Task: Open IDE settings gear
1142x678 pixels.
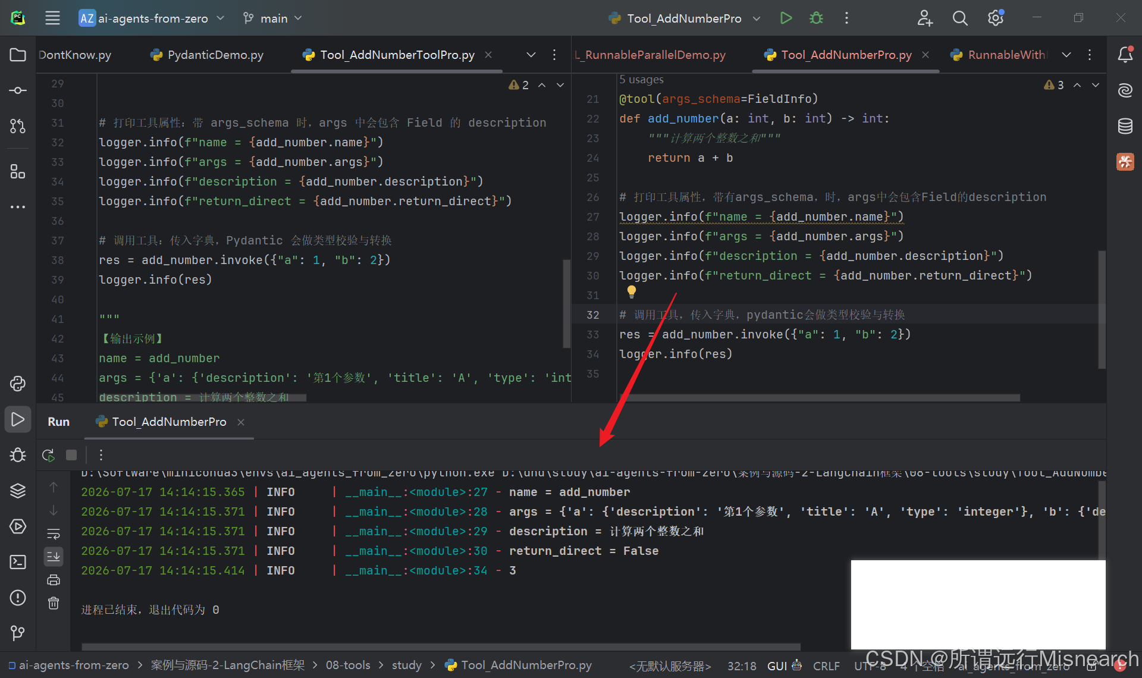Action: 996,18
